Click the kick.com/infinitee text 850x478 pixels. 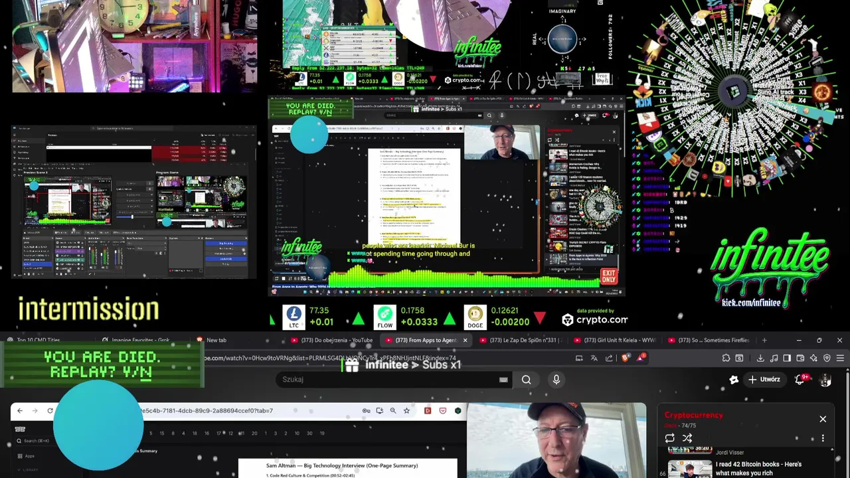coord(752,303)
